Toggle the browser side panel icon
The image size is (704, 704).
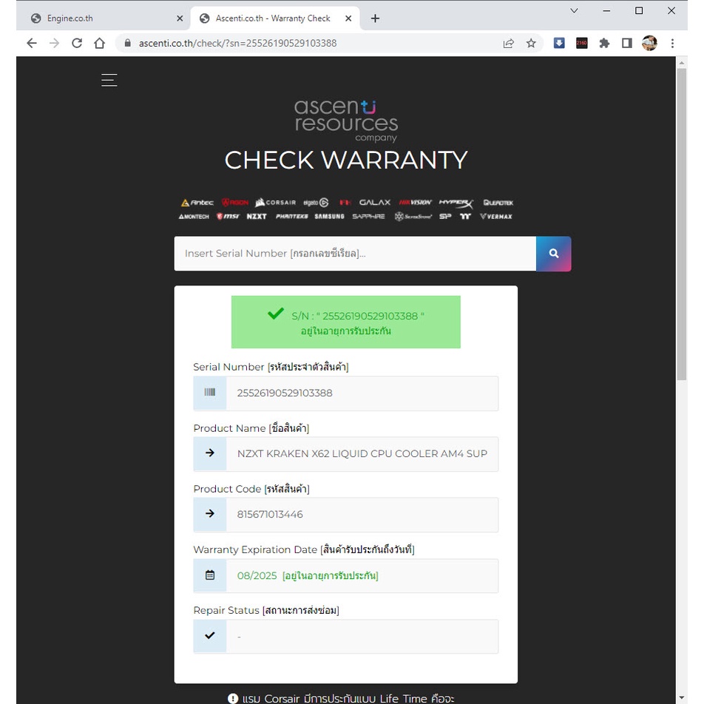click(x=626, y=44)
